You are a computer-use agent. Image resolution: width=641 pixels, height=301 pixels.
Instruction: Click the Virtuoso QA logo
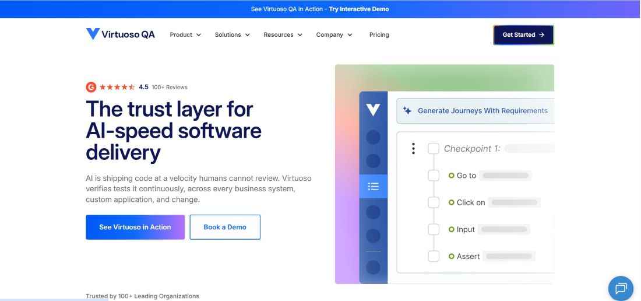120,34
